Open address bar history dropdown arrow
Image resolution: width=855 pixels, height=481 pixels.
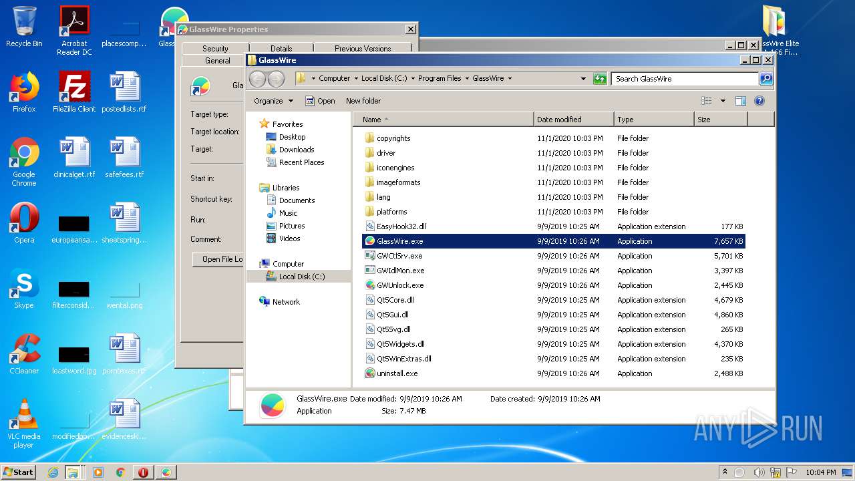tap(583, 79)
